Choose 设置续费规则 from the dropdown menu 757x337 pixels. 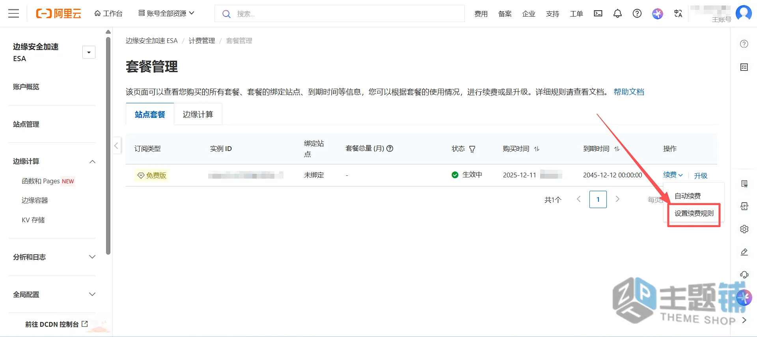694,213
